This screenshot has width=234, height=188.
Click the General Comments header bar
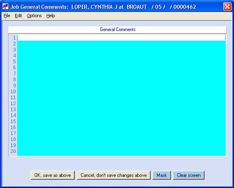[x=117, y=29]
